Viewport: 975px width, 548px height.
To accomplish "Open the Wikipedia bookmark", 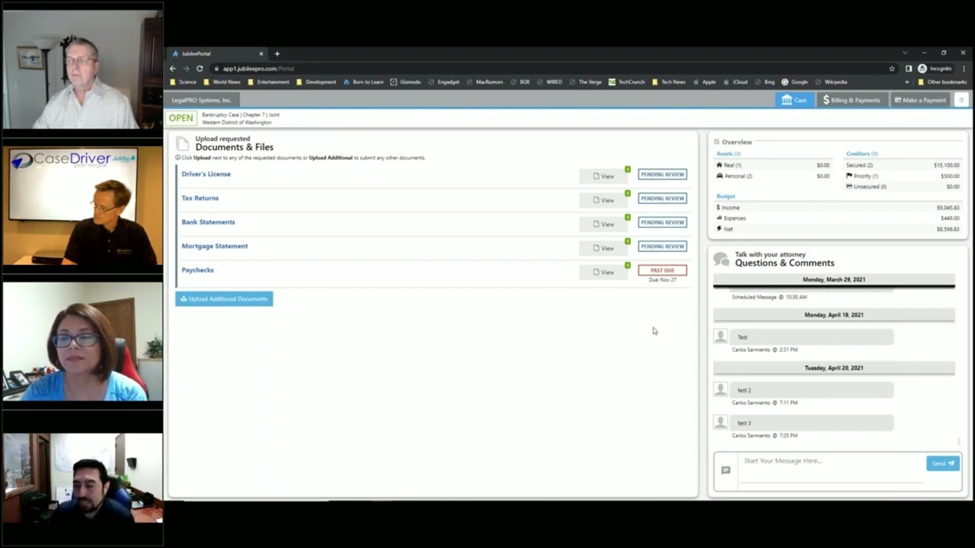I will (x=831, y=82).
